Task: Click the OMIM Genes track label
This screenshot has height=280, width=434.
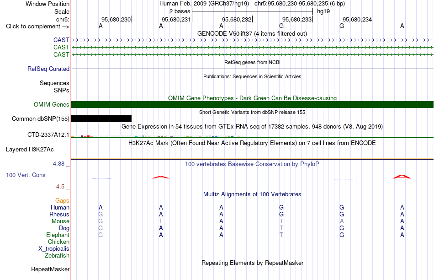Action: [51, 104]
